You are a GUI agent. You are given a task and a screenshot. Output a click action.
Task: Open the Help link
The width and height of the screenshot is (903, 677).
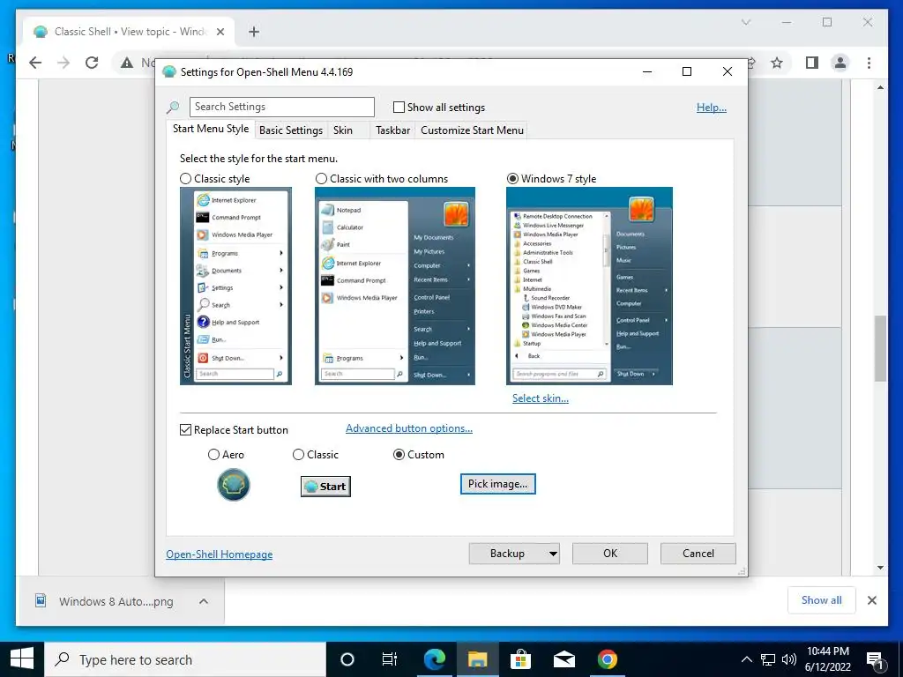pyautogui.click(x=712, y=107)
